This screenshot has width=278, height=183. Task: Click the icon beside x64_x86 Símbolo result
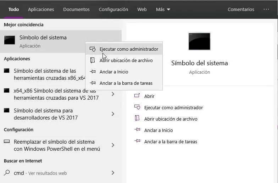(6, 91)
